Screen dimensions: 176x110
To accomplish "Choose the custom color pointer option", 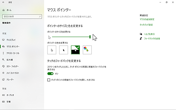I will tap(87, 50).
